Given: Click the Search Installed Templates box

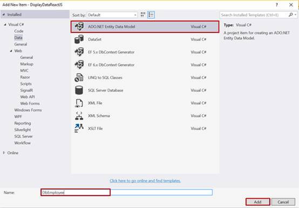Looking at the screenshot, I should tap(254, 15).
